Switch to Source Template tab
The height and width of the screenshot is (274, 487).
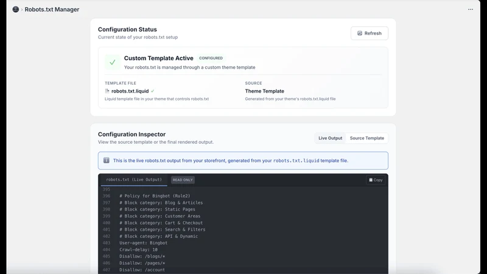click(x=367, y=138)
